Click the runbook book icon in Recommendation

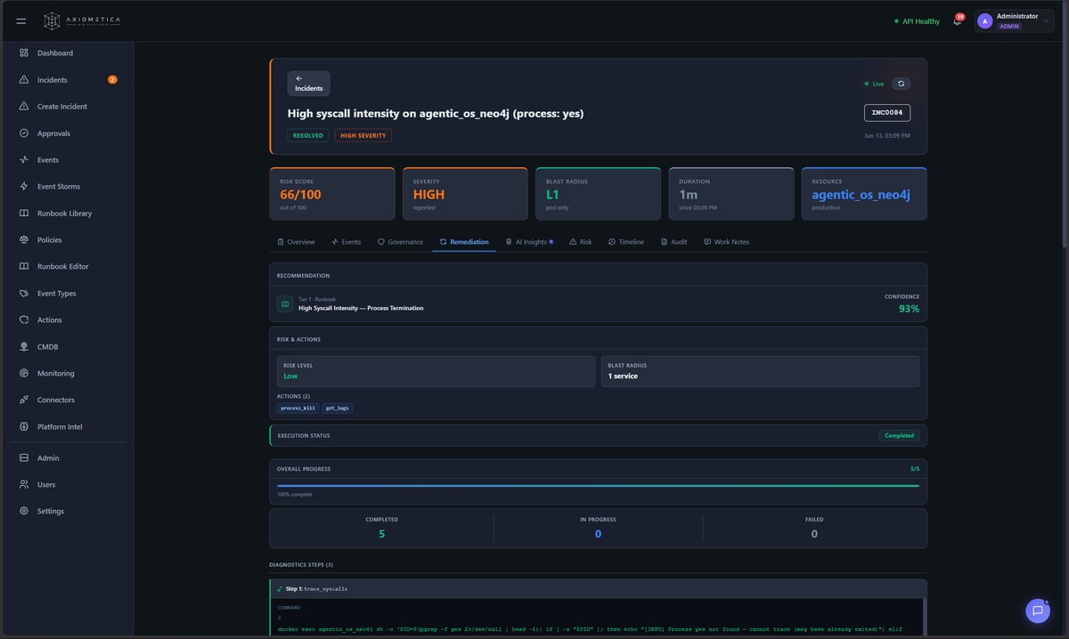click(285, 304)
